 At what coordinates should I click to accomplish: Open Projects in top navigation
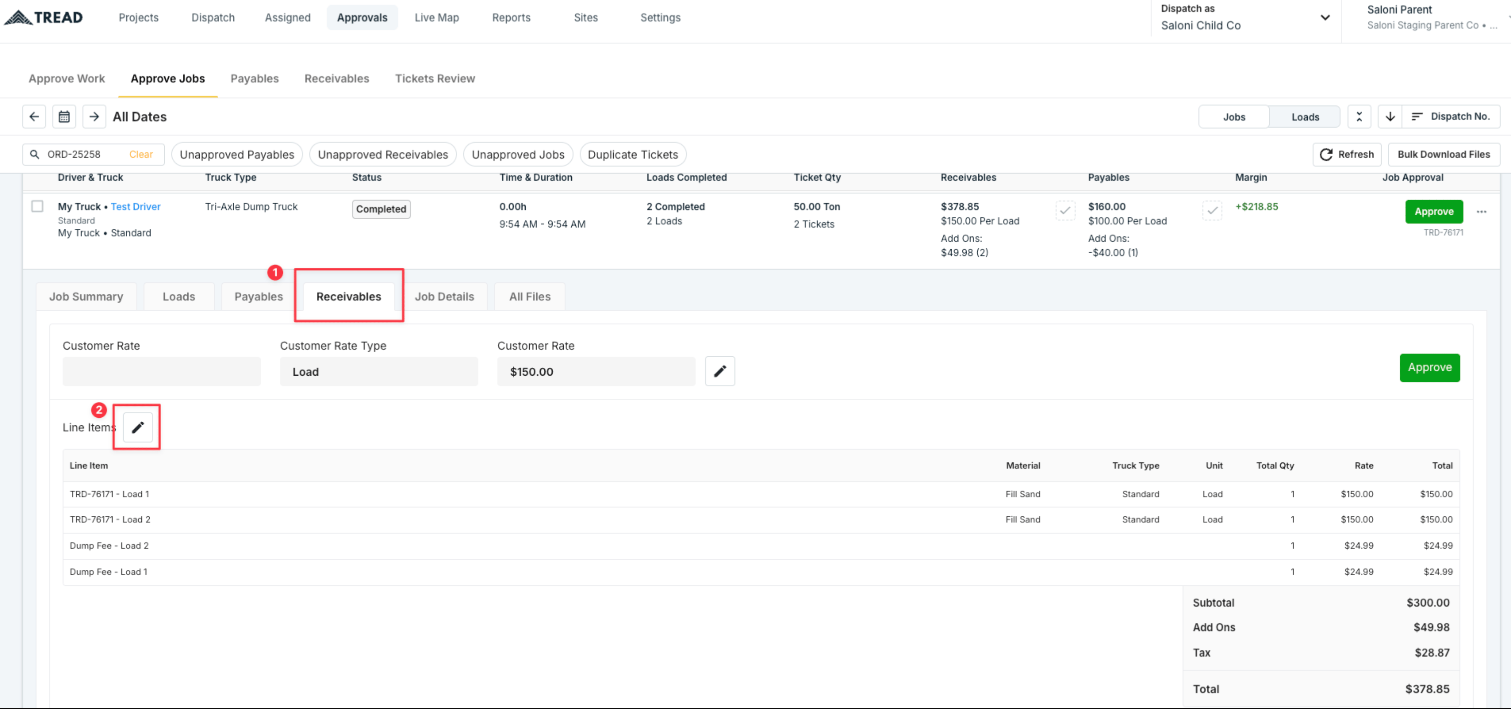[138, 18]
